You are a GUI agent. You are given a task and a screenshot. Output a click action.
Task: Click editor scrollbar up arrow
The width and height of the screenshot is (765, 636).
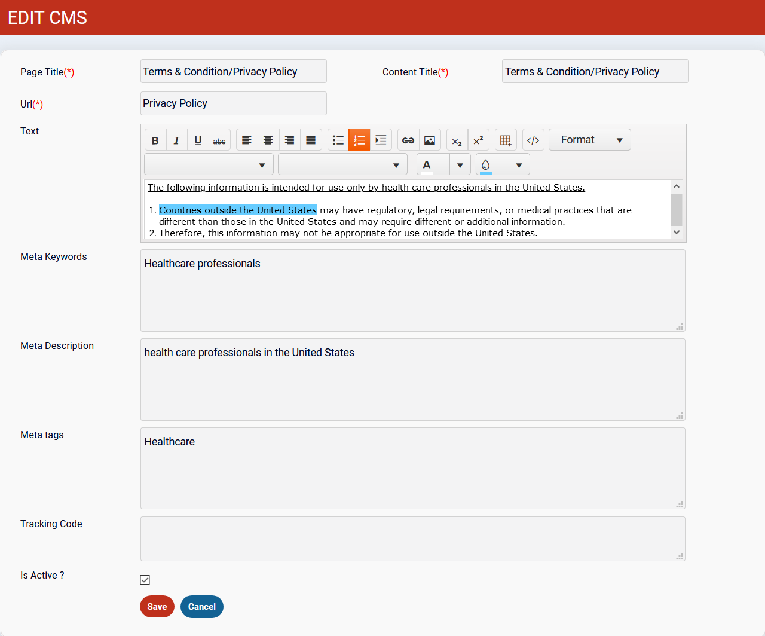click(677, 186)
